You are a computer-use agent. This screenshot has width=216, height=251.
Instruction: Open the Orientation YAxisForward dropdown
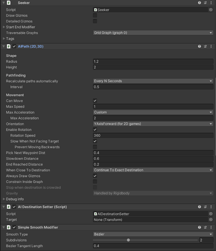pyautogui.click(x=153, y=124)
